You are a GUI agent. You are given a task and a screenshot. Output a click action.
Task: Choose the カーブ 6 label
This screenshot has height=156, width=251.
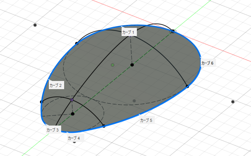coord(207,63)
